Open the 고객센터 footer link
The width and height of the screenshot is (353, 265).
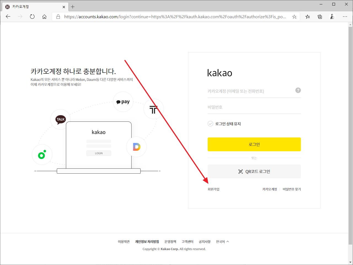[187, 242]
